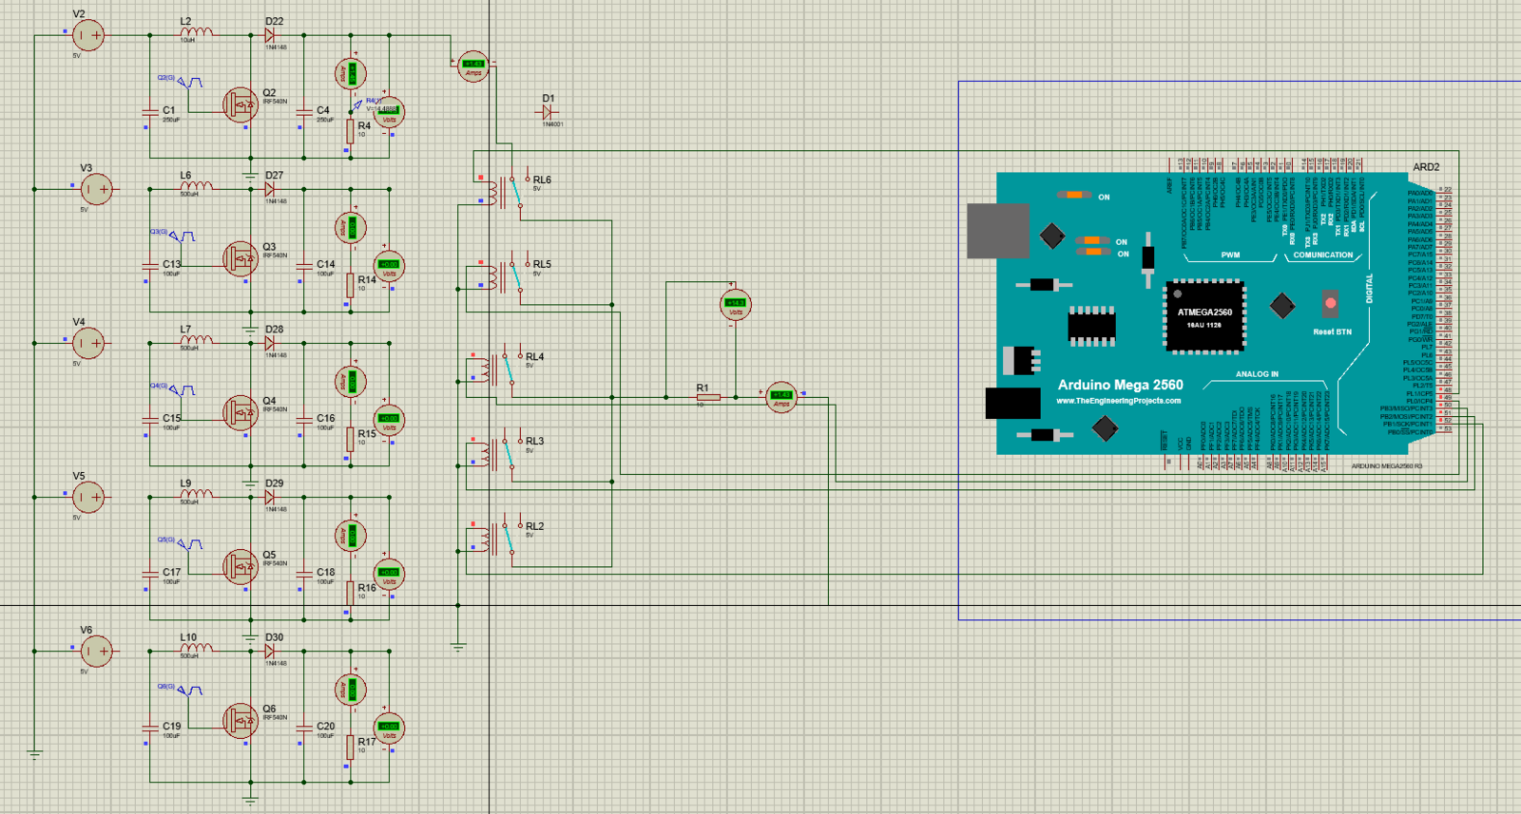Viewport: 1521px width, 814px height.
Task: Select resistor R1 symbol
Action: pyautogui.click(x=708, y=397)
